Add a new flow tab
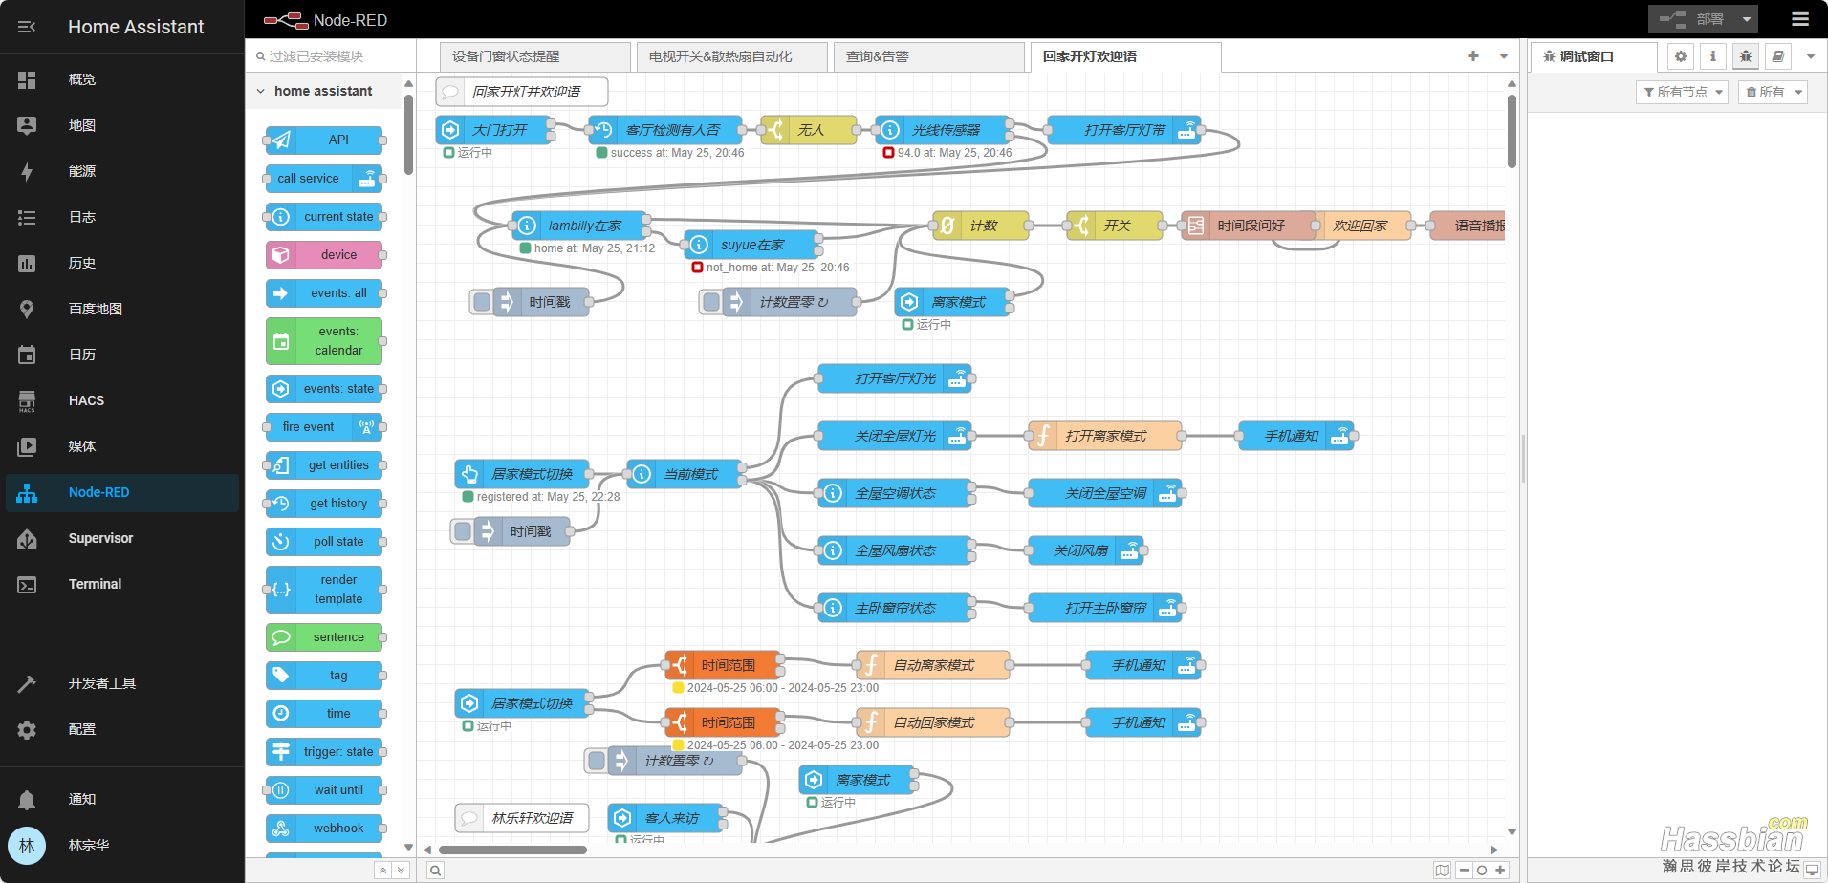The width and height of the screenshot is (1828, 883). (x=1473, y=56)
